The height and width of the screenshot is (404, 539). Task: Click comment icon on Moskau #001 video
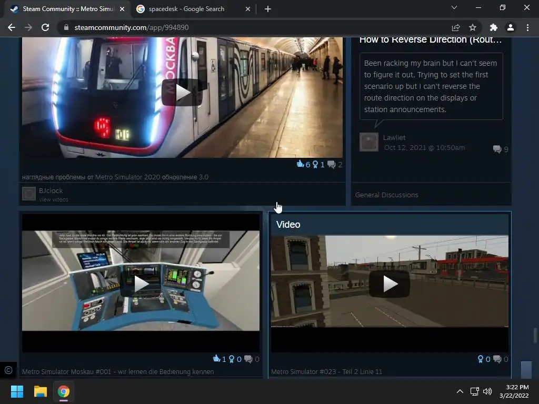coord(248,359)
